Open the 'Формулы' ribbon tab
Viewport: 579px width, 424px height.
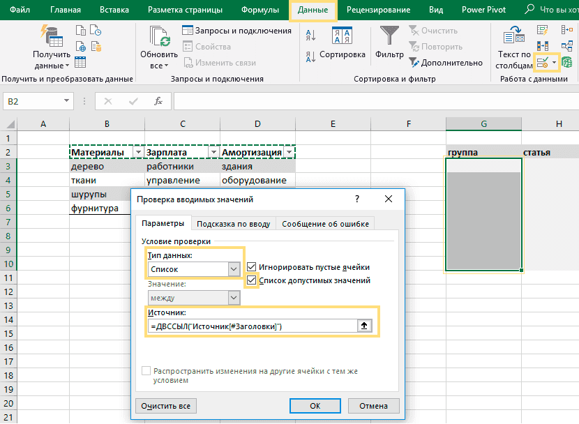[260, 10]
